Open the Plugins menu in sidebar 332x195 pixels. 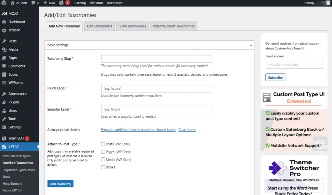pos(14,102)
